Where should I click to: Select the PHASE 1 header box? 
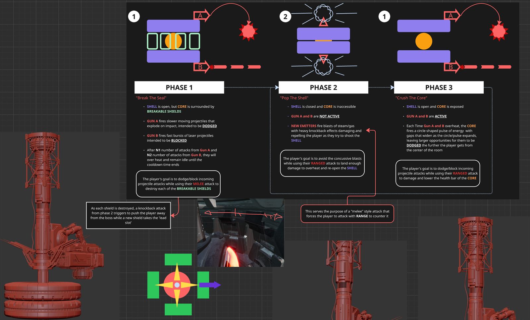[x=179, y=87]
